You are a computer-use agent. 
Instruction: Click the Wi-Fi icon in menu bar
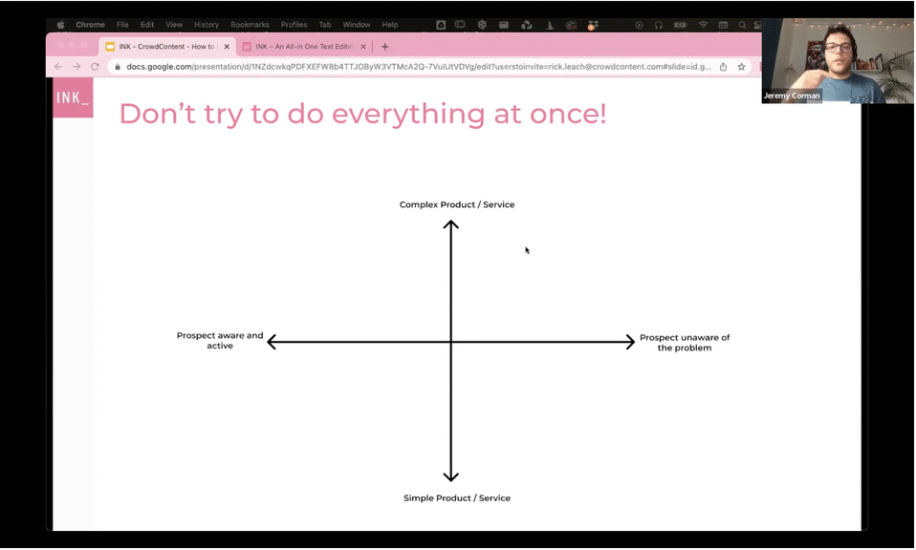(x=704, y=25)
